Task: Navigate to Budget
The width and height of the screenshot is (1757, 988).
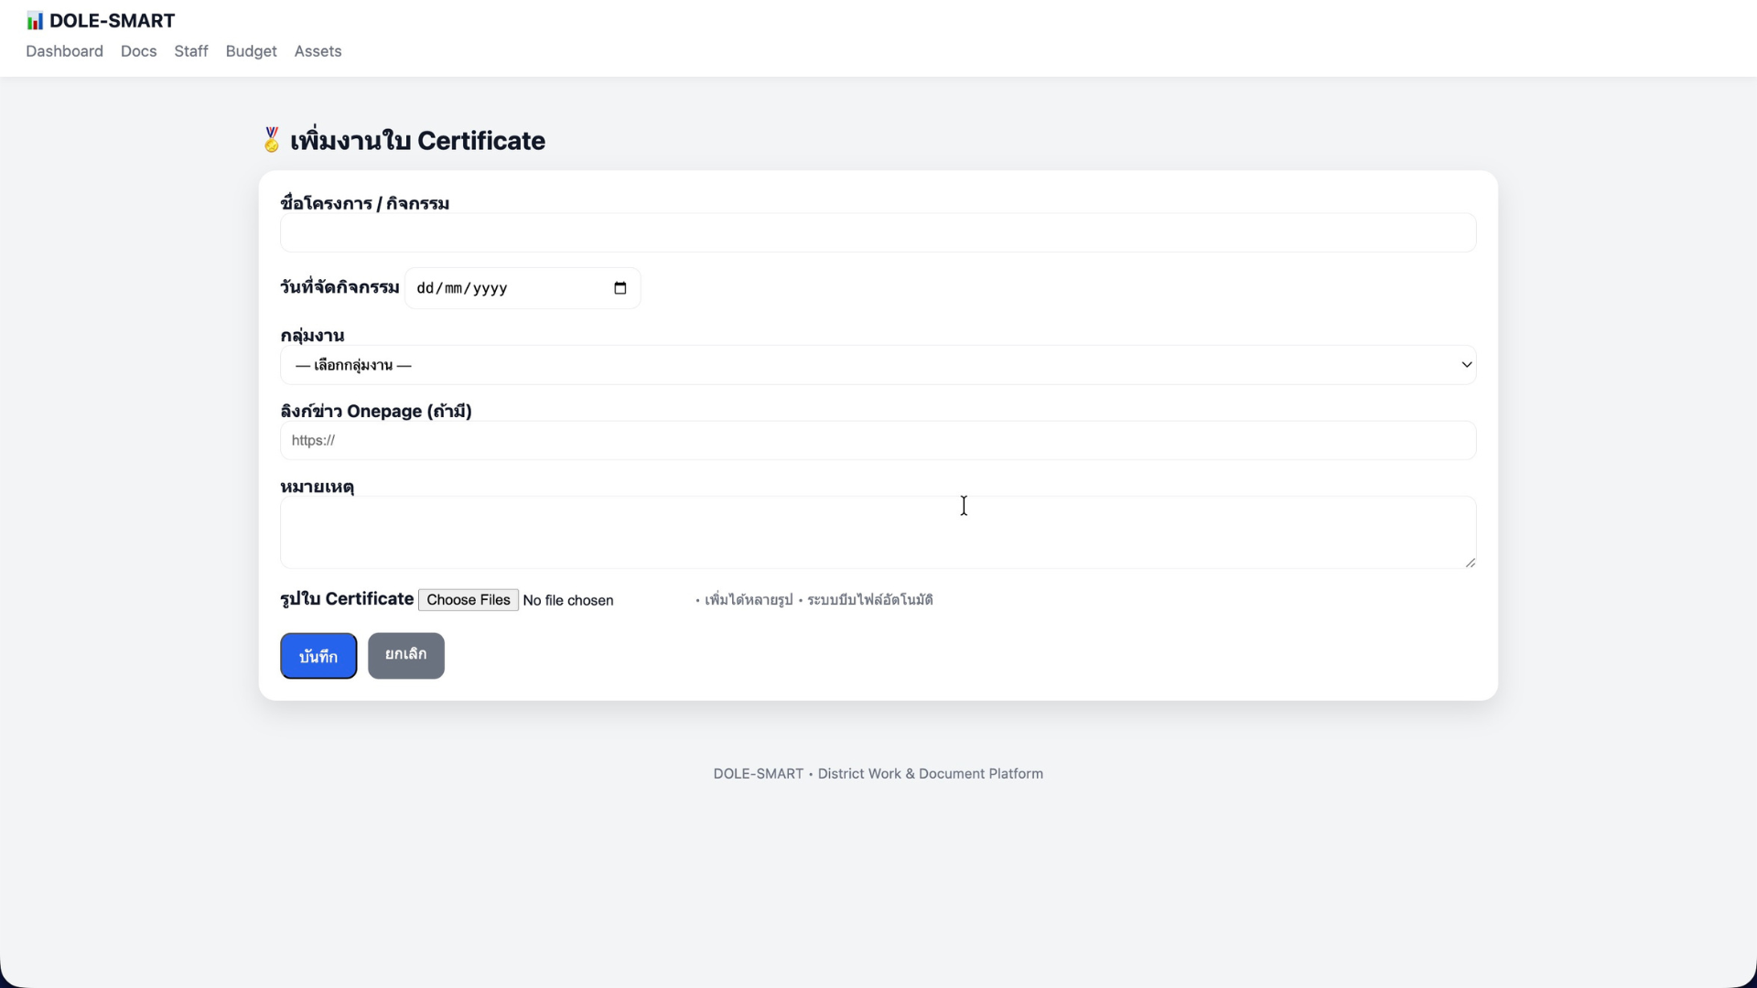Action: tap(251, 51)
